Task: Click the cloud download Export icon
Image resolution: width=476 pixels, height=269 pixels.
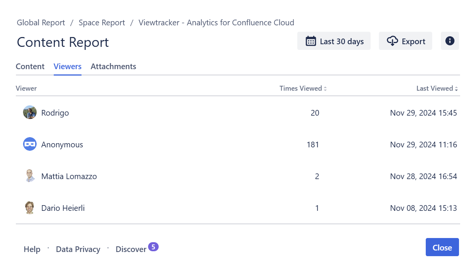Action: click(393, 41)
